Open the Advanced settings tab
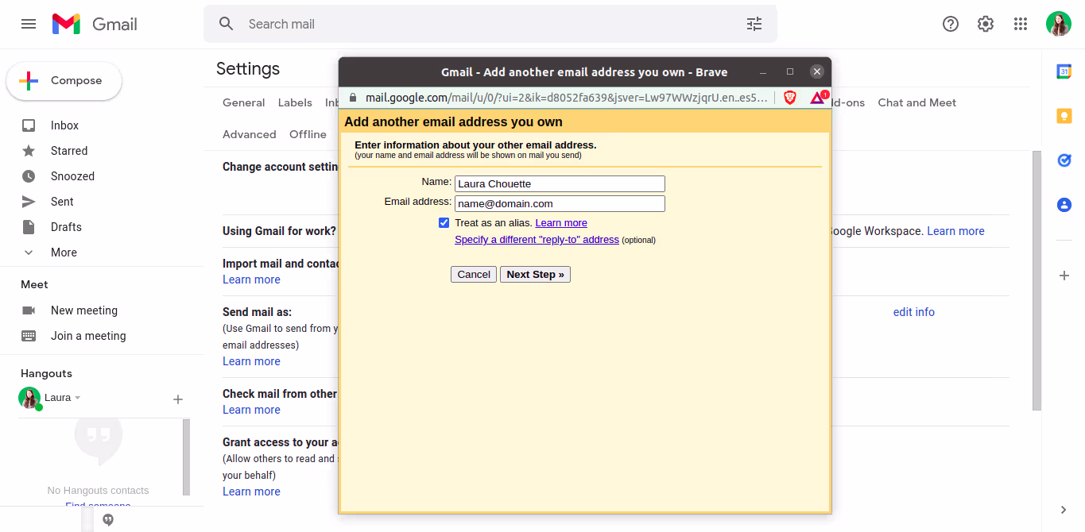 [x=250, y=134]
